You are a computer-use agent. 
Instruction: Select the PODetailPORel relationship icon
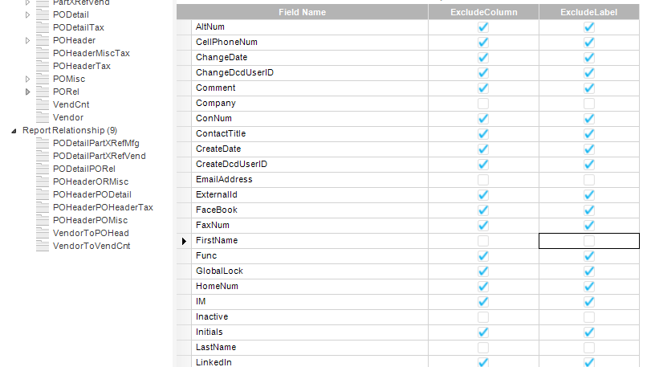tap(43, 169)
